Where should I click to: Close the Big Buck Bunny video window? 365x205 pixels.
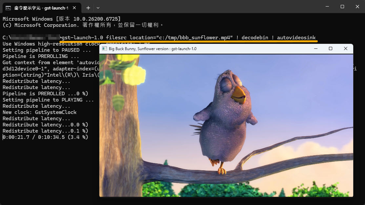coord(346,48)
